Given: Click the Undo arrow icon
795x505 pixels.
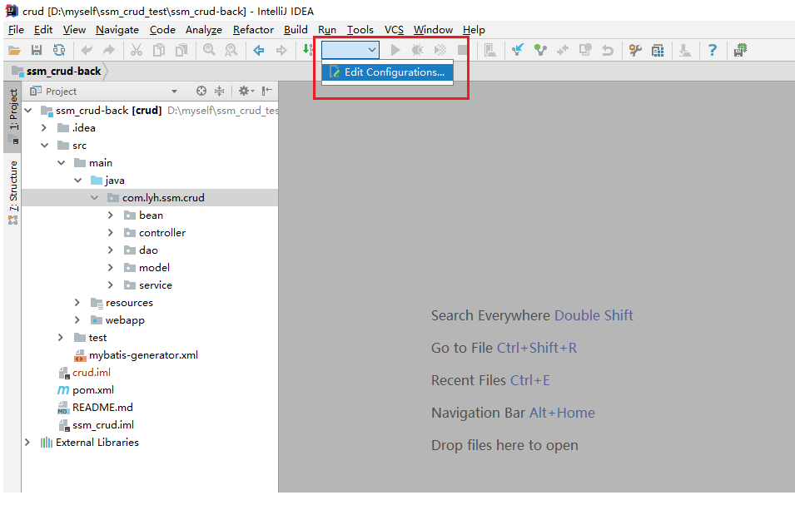Looking at the screenshot, I should [87, 50].
